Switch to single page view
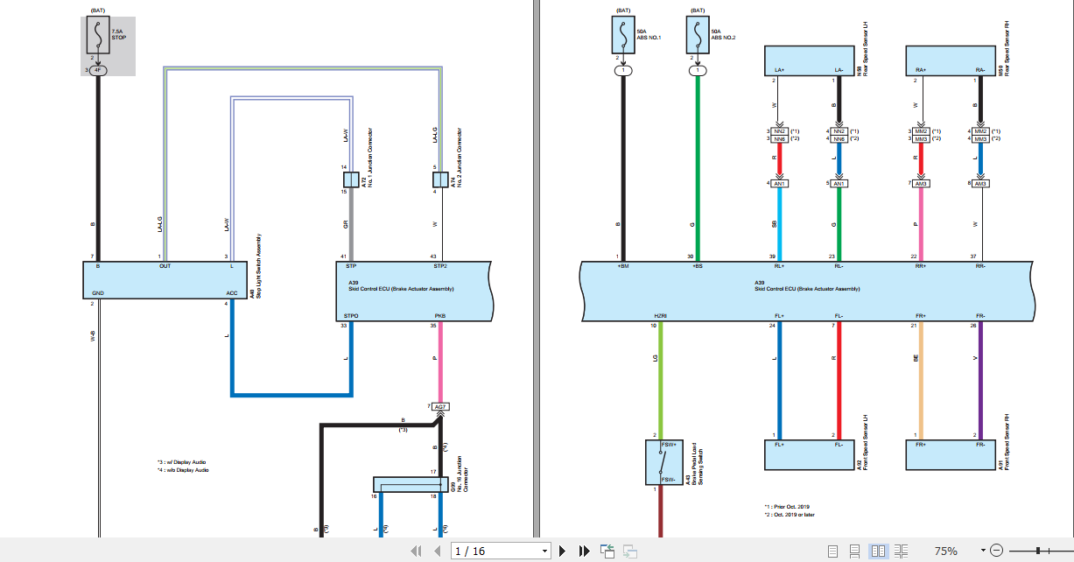 tap(832, 551)
